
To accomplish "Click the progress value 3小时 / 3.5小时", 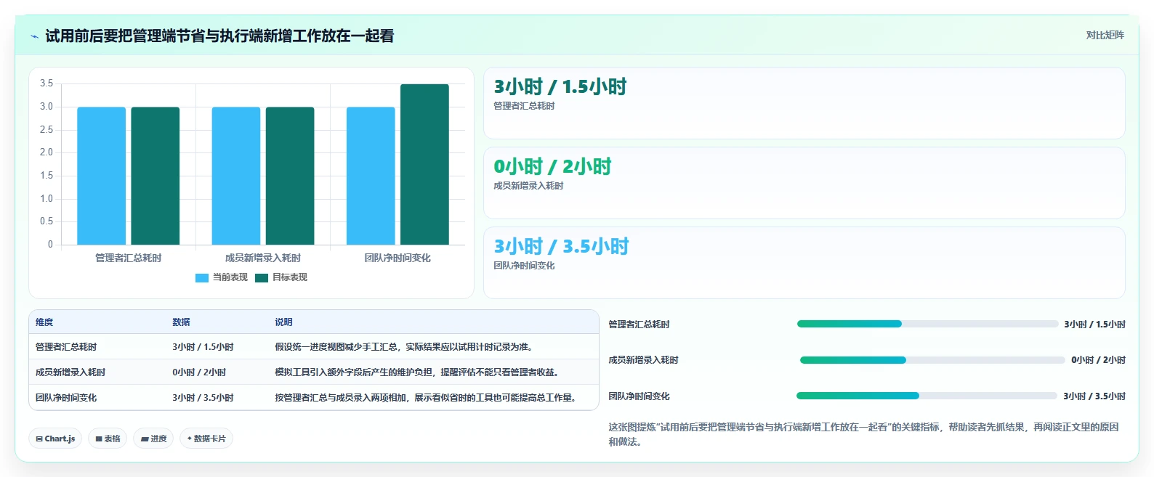I will click(x=1094, y=396).
